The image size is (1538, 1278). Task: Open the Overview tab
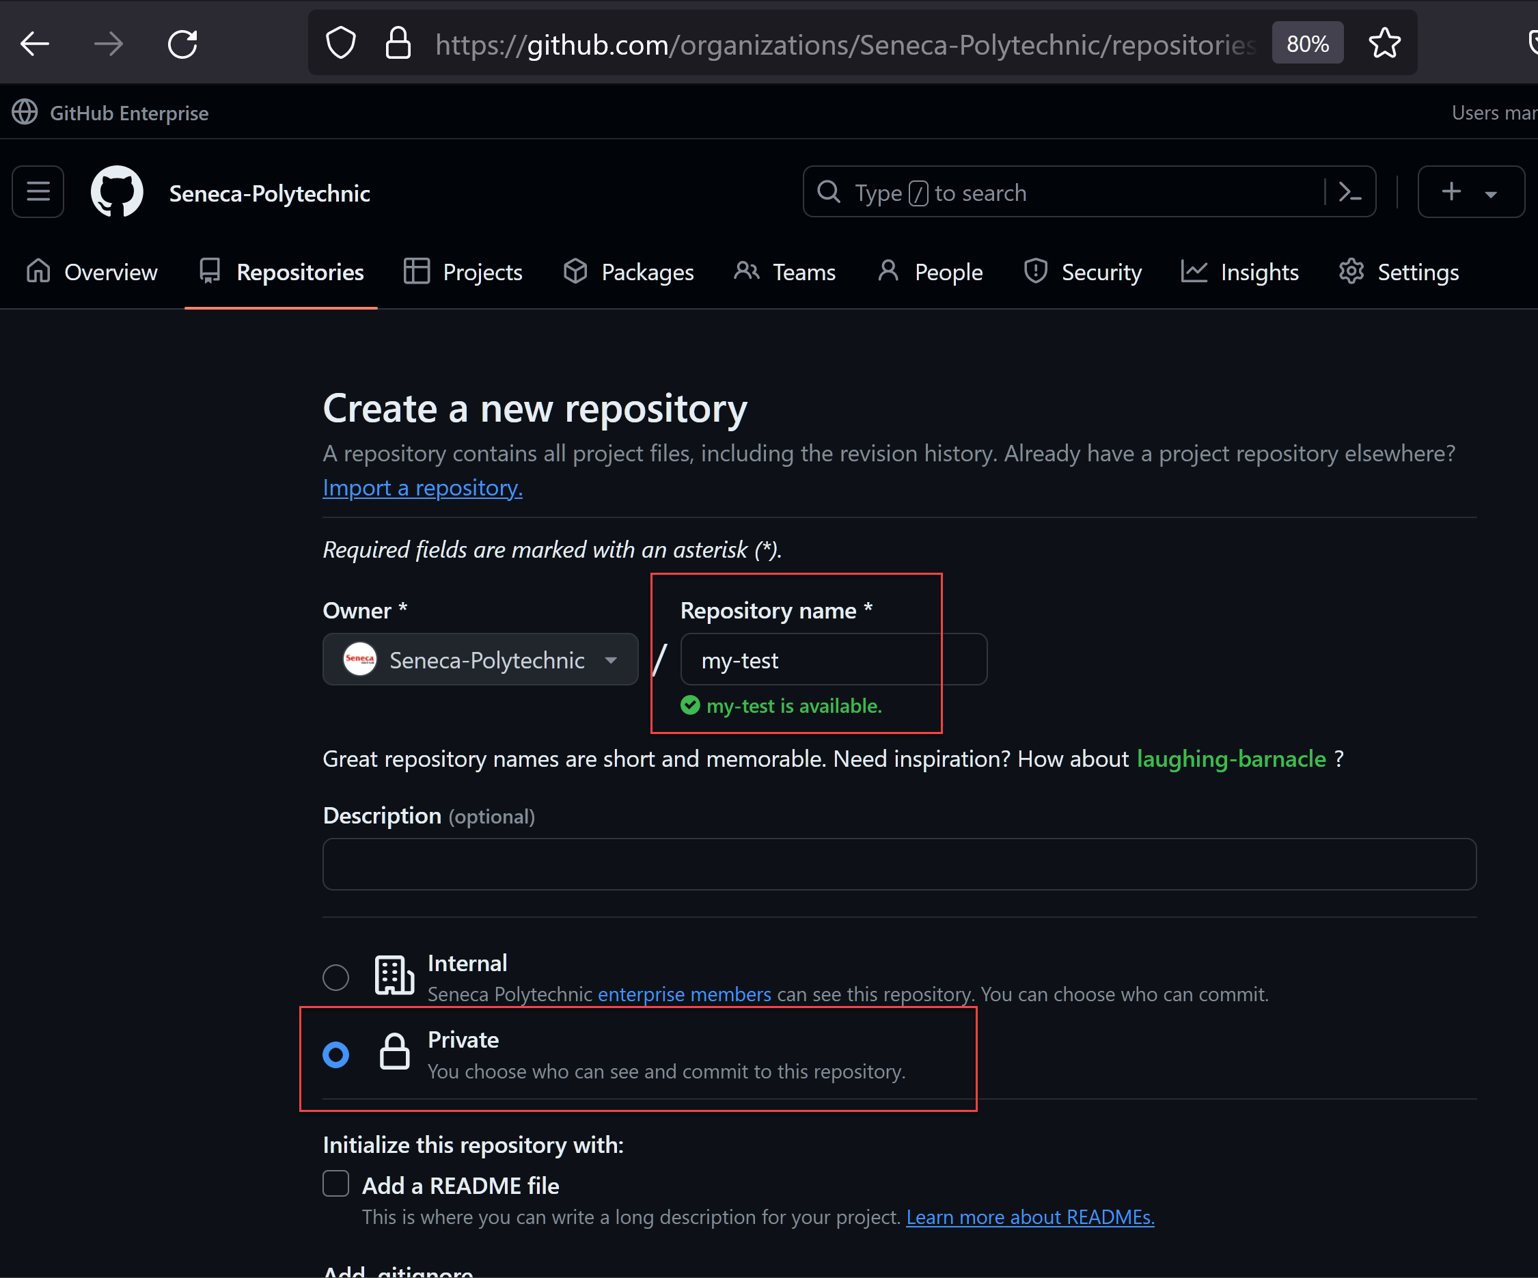(x=92, y=273)
